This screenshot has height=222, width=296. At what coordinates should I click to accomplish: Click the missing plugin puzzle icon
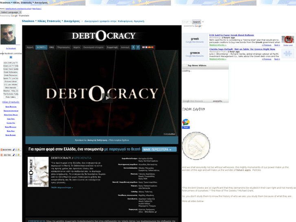click(288, 53)
